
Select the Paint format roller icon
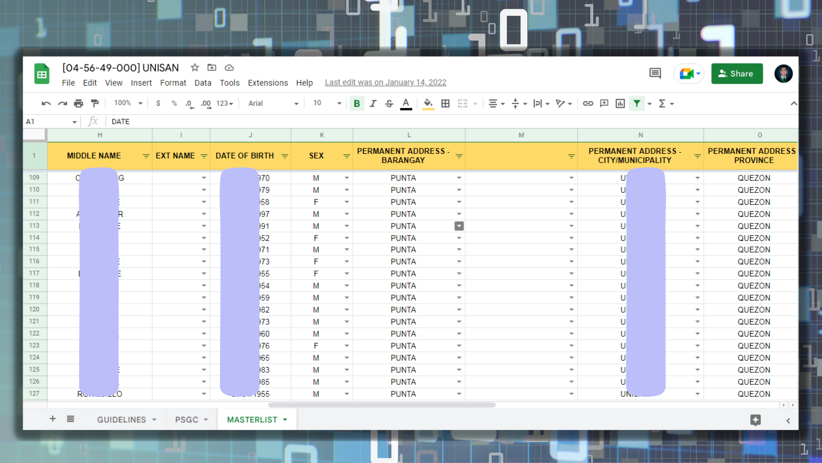tap(95, 104)
